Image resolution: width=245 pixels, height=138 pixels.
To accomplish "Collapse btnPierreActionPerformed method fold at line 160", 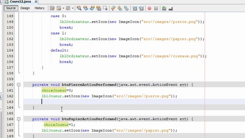I will click(19, 85).
